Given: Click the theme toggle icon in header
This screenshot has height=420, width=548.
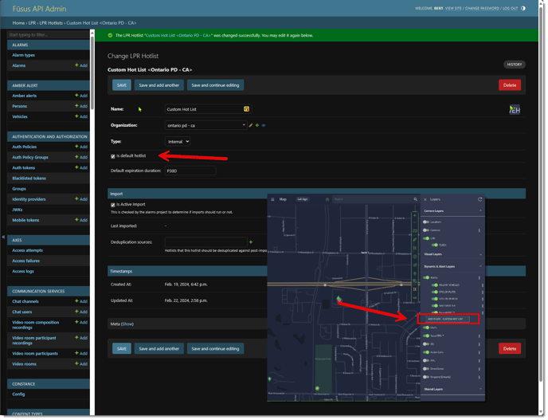Looking at the screenshot, I should (x=523, y=8).
